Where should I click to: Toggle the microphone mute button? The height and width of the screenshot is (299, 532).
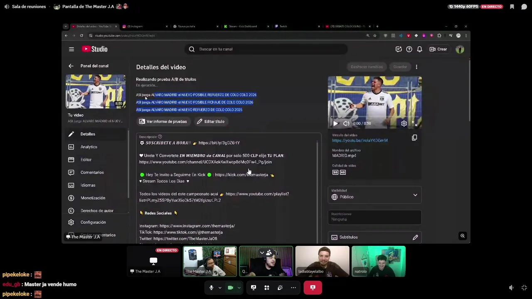tap(211, 287)
